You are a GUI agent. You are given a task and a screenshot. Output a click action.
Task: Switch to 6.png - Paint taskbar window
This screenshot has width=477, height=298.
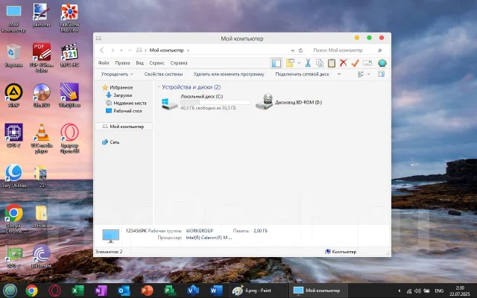[x=258, y=291]
